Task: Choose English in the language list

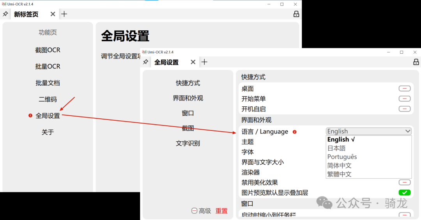Action: [x=369, y=139]
